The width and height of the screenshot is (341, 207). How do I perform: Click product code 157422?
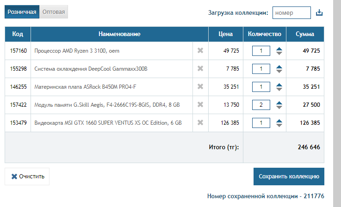(x=18, y=105)
